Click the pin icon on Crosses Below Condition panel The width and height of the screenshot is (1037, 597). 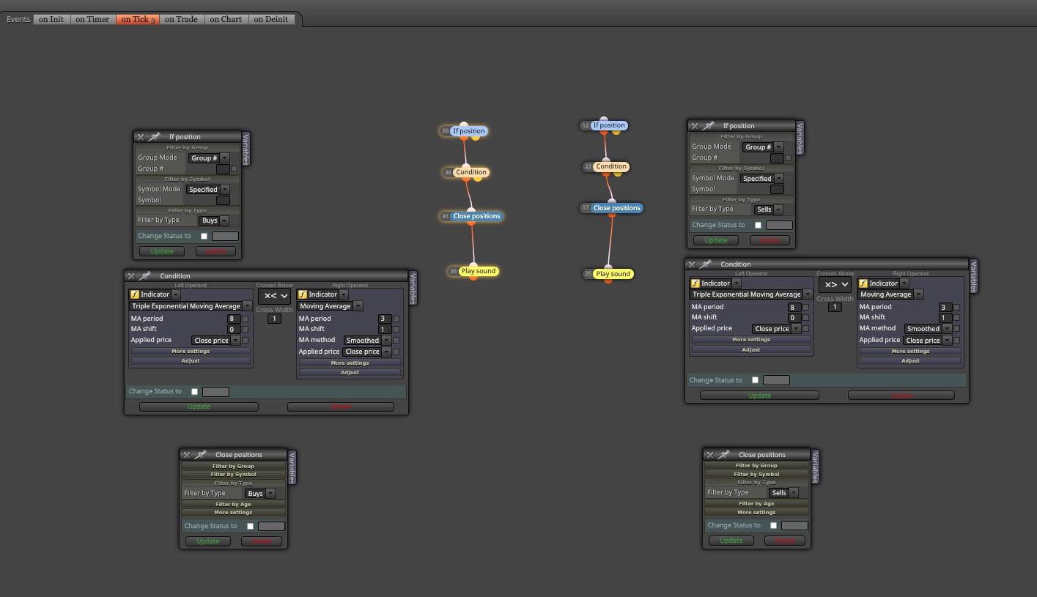click(145, 276)
